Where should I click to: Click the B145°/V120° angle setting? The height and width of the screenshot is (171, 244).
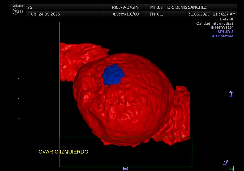tap(223, 28)
